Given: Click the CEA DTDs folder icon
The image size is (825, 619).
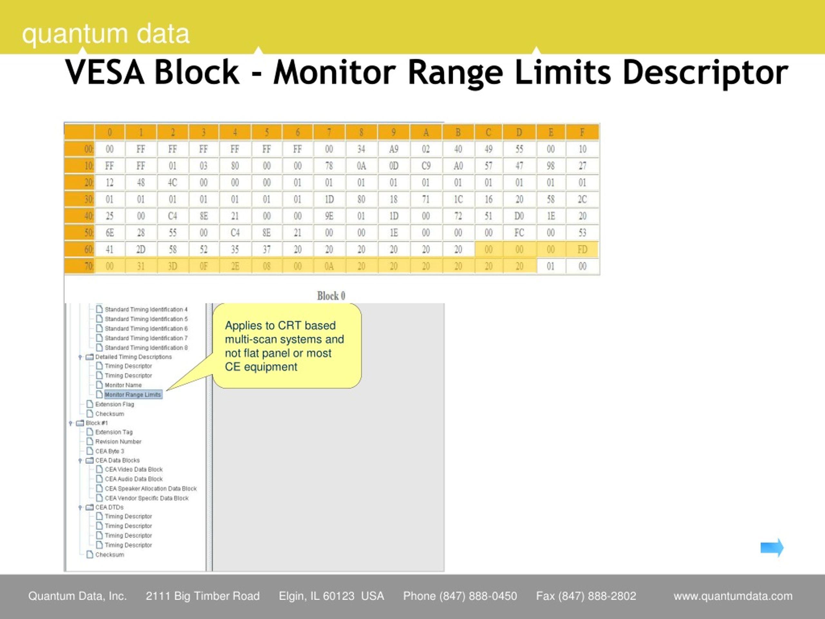Looking at the screenshot, I should point(90,507).
